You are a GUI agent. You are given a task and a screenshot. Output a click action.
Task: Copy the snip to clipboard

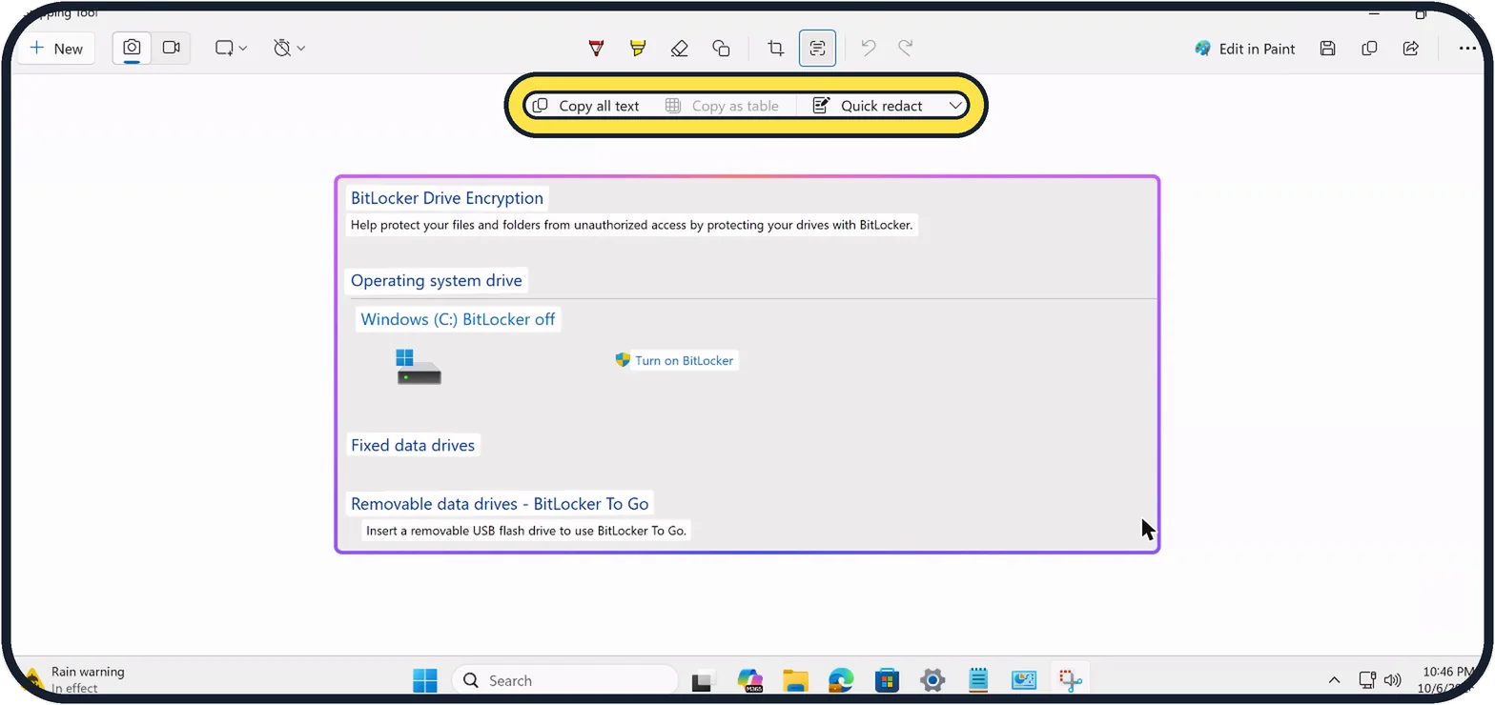1369,49
